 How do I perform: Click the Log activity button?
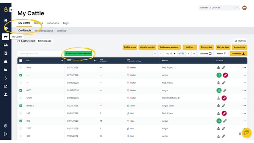click(240, 47)
